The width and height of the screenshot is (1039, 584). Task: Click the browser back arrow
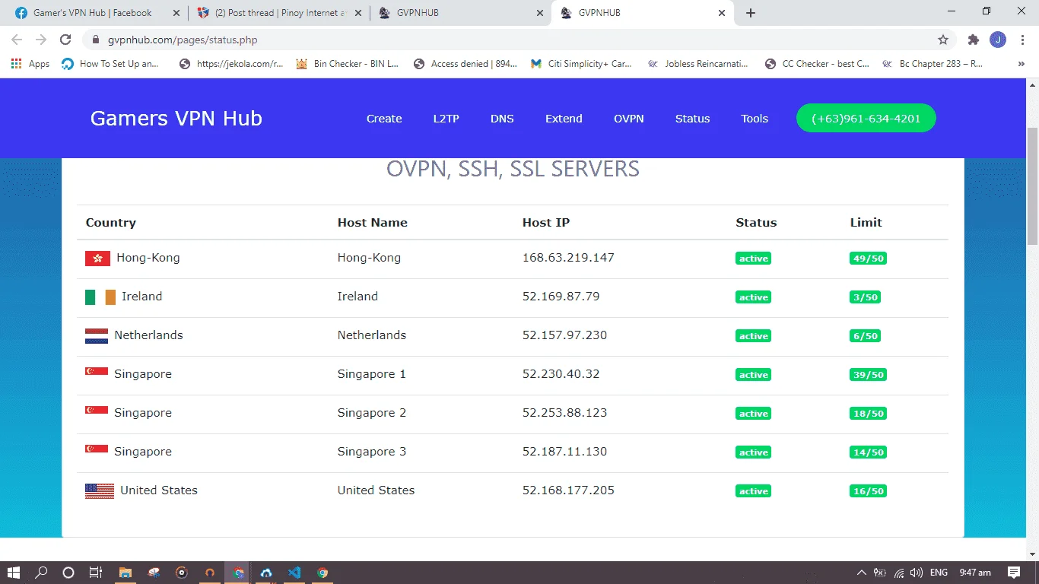pyautogui.click(x=17, y=40)
